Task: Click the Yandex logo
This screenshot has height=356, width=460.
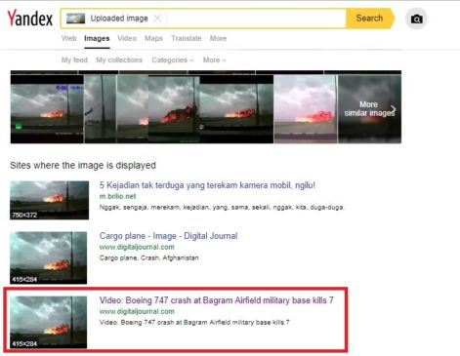Action: coord(30,19)
